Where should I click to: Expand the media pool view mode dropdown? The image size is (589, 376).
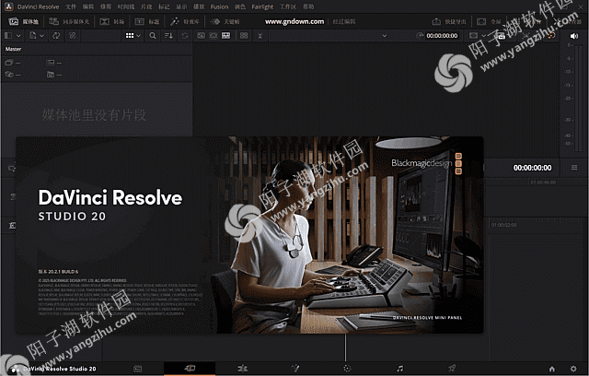coord(139,36)
